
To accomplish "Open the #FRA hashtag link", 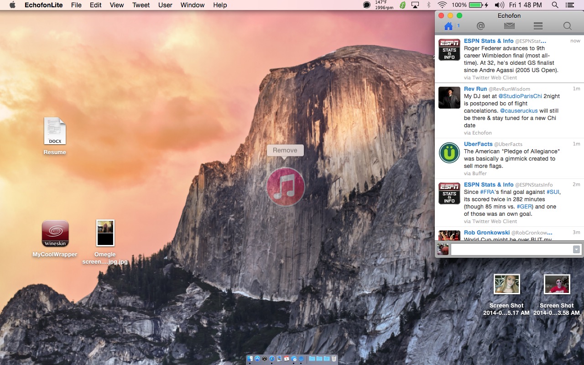I will [488, 192].
